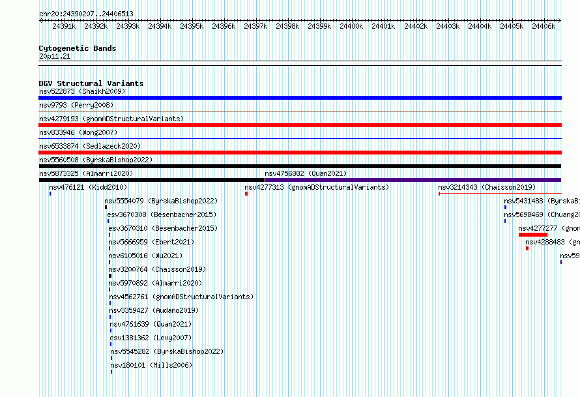
Task: Click the esv3670310 (Besenbacher2015) label
Action: coord(163,228)
